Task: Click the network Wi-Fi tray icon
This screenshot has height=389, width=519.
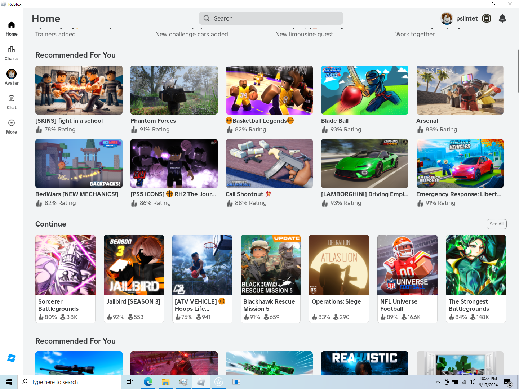Action: pyautogui.click(x=464, y=382)
